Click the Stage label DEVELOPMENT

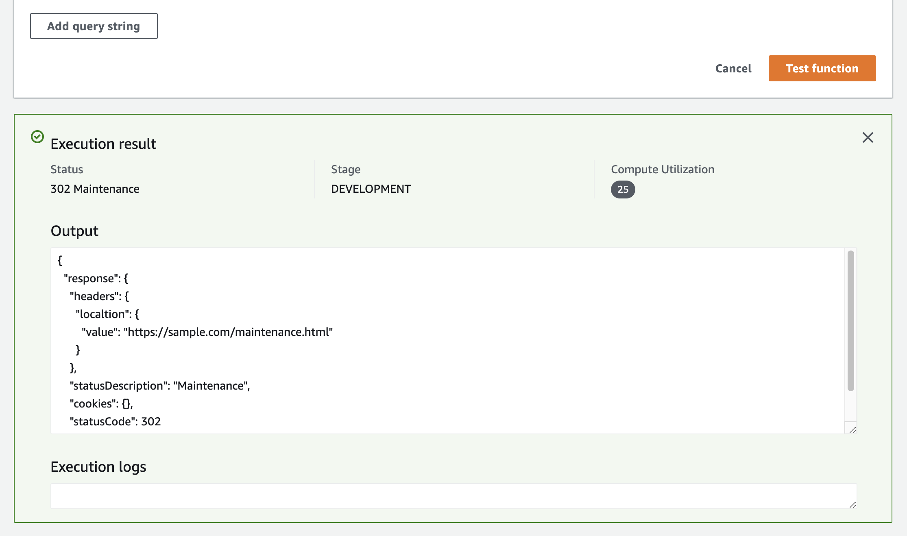click(x=371, y=188)
